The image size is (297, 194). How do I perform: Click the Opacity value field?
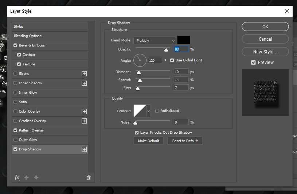181,49
